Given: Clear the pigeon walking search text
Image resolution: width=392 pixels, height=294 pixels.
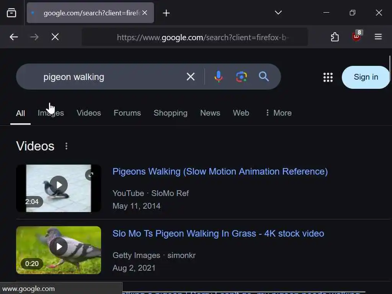Looking at the screenshot, I should pos(191,77).
